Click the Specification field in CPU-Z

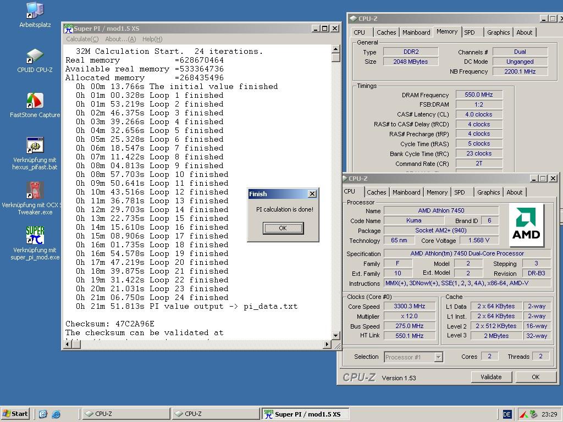pyautogui.click(x=467, y=253)
